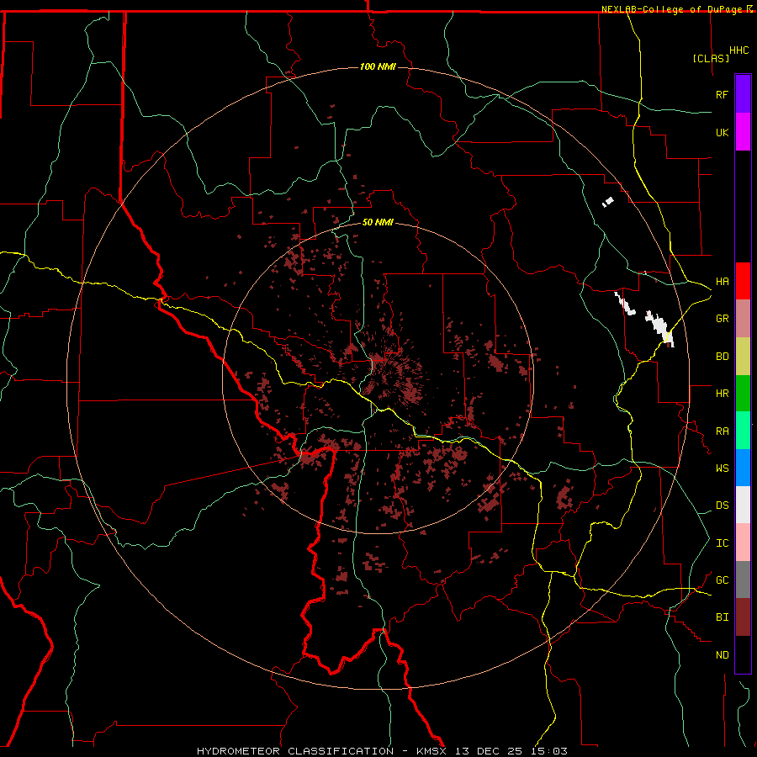Click the RA mint legend swatch
Viewport: 757px width, 757px height.
click(743, 431)
